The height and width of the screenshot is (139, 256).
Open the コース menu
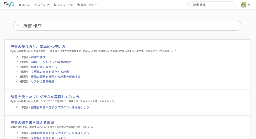[x=41, y=5]
